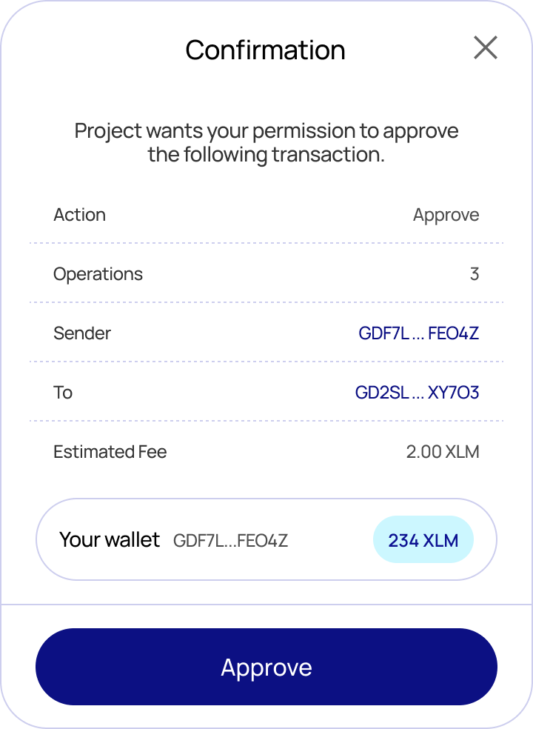Click the 234 XLM balance badge
Image resolution: width=533 pixels, height=729 pixels.
pos(423,541)
